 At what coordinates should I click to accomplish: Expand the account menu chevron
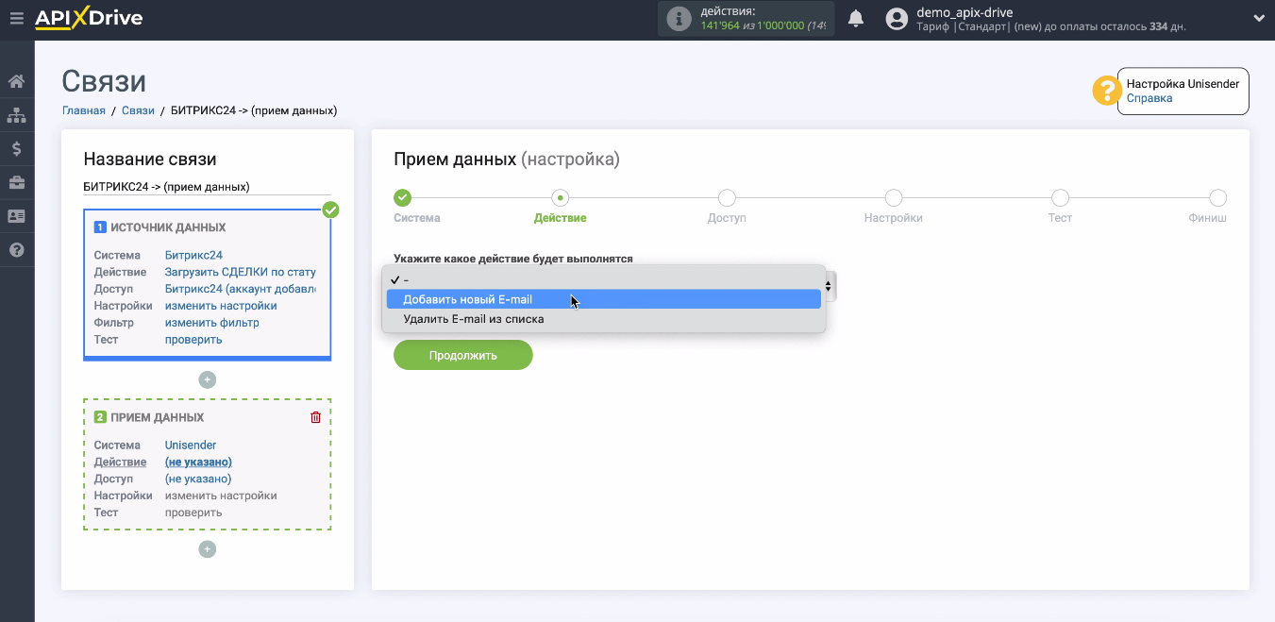[1259, 18]
